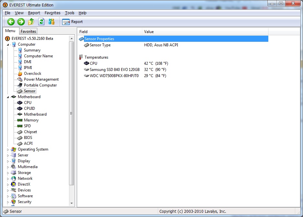
Task: Select the Power Management item
Action: pyautogui.click(x=41, y=79)
